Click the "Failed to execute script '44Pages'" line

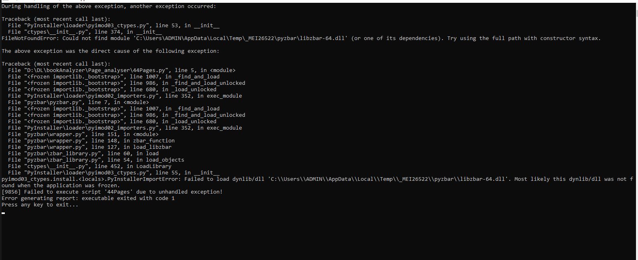112,192
